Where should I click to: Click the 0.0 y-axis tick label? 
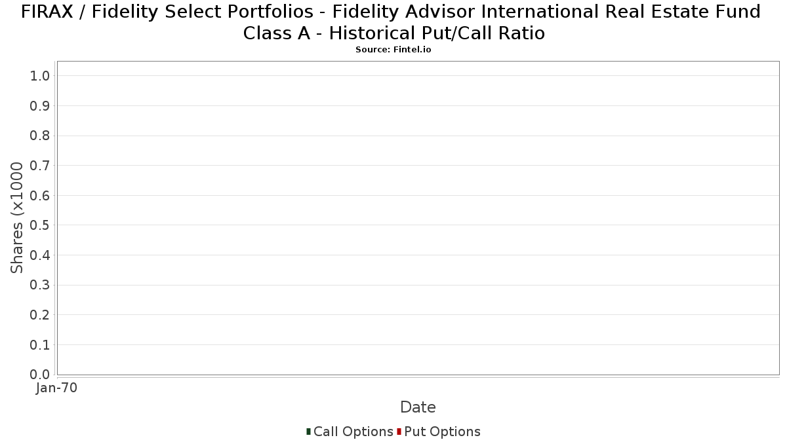tap(40, 375)
